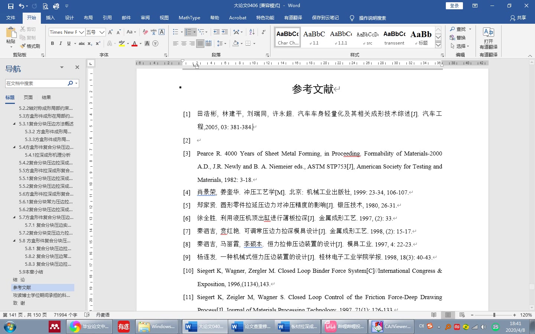This screenshot has width=535, height=334.
Task: Open the 插入 (Insert) ribbon tab
Action: (x=50, y=18)
